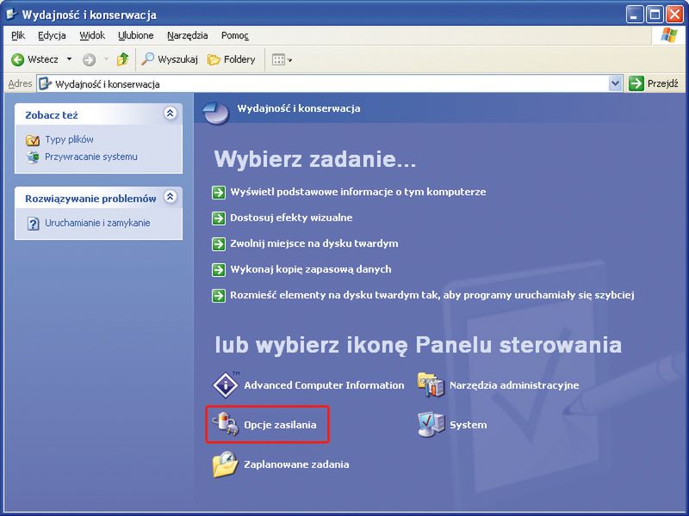Maximize the Wydajność i konserwacja window
Image resolution: width=689 pixels, height=516 pixels.
655,15
